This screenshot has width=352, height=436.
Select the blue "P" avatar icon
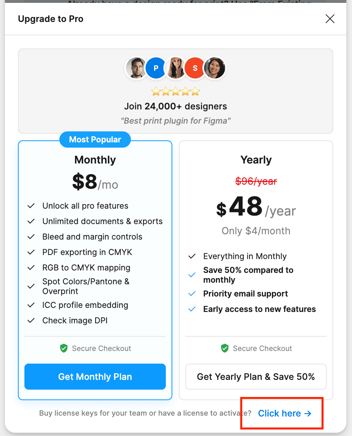(x=156, y=68)
